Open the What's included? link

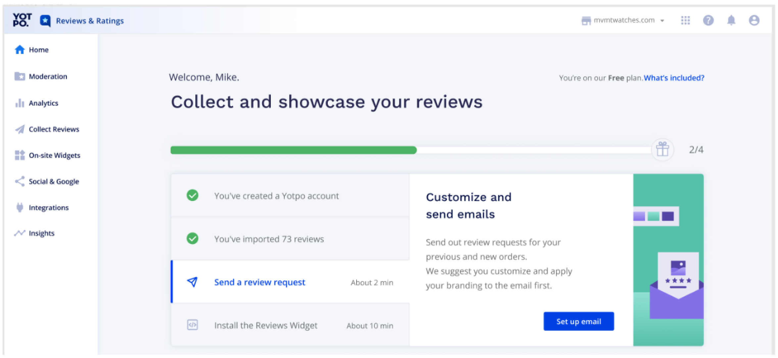pyautogui.click(x=674, y=78)
